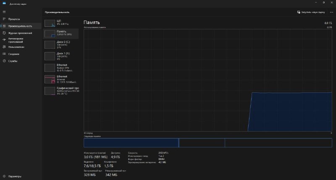This screenshot has height=180, width=336.
Task: Close the Task Manager window
Action: (x=332, y=3)
